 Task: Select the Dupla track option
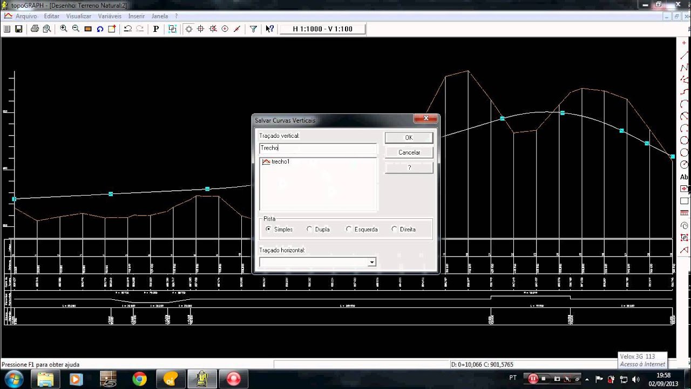[x=319, y=229]
